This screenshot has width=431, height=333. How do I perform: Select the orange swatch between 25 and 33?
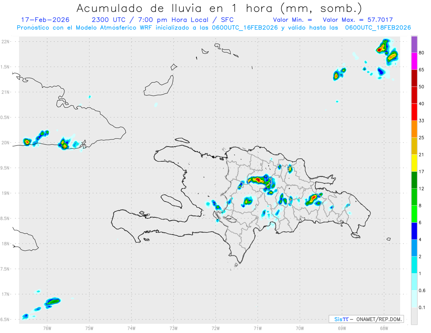pyautogui.click(x=414, y=129)
